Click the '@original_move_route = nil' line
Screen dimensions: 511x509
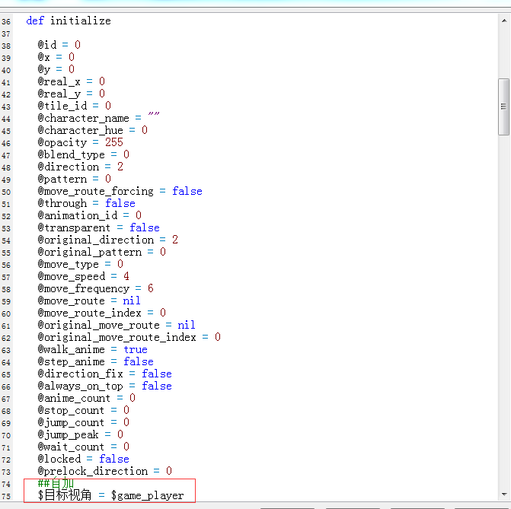click(117, 325)
